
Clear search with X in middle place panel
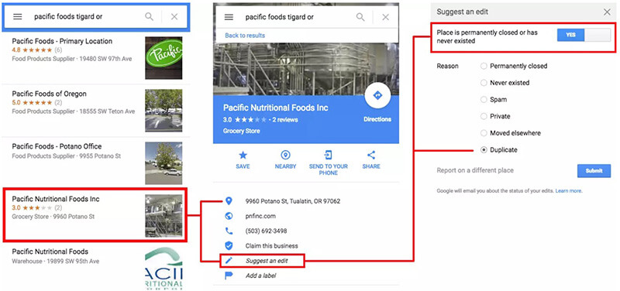click(x=385, y=17)
